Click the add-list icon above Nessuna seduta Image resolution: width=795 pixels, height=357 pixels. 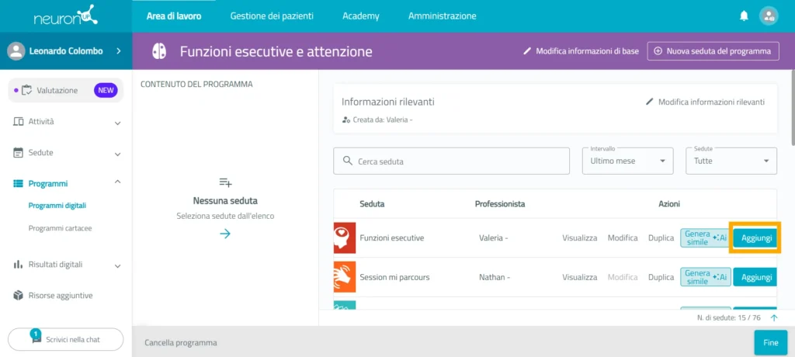pyautogui.click(x=225, y=182)
